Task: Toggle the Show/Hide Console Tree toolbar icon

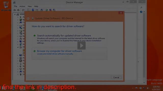Action: 23,10
